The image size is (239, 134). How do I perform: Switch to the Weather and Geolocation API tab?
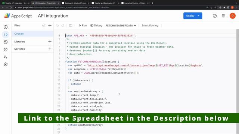(105, 3)
